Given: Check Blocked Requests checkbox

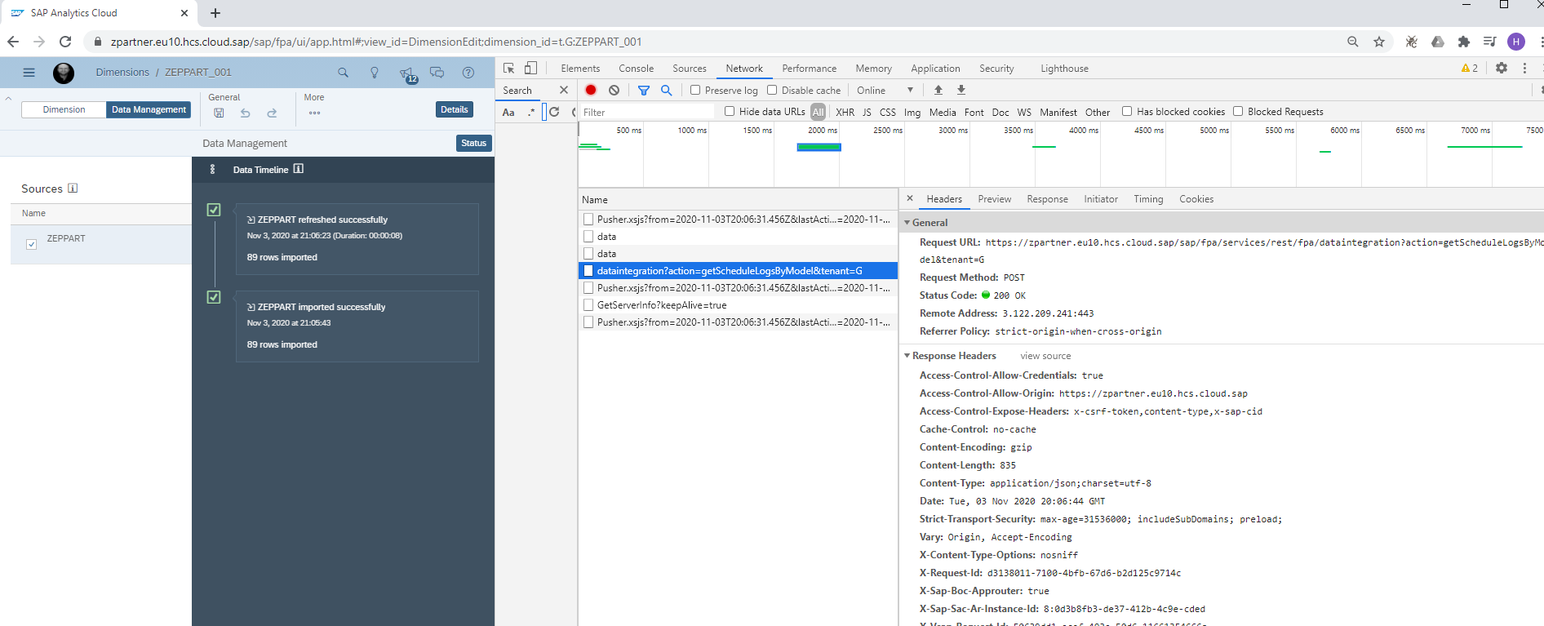Looking at the screenshot, I should point(1238,111).
